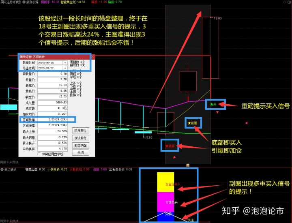Click the 阶段排行 button
292x223 pixels.
tap(80, 130)
